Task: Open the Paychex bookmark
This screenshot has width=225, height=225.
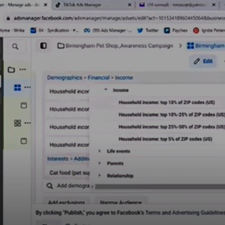Action: [x=176, y=30]
